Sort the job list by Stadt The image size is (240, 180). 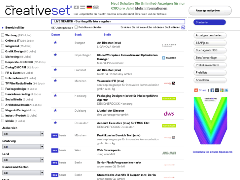(x=78, y=35)
